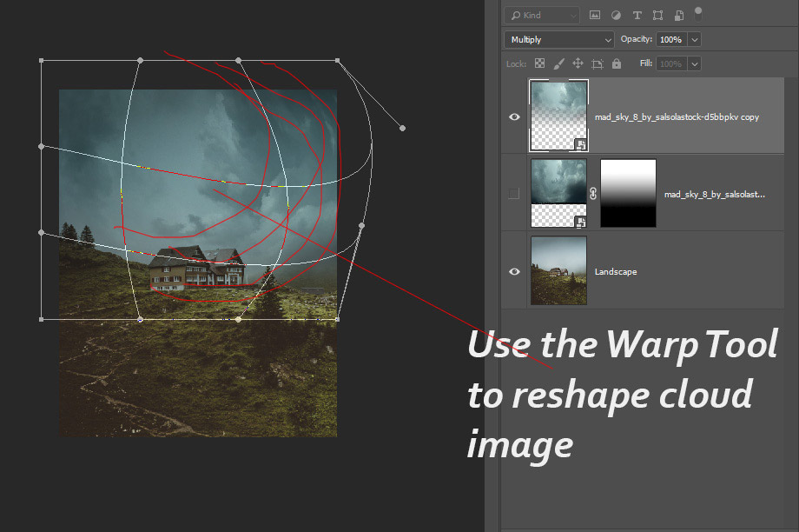Show the hidden mad_sky layer
Screen dimensions: 799x532
(514, 194)
